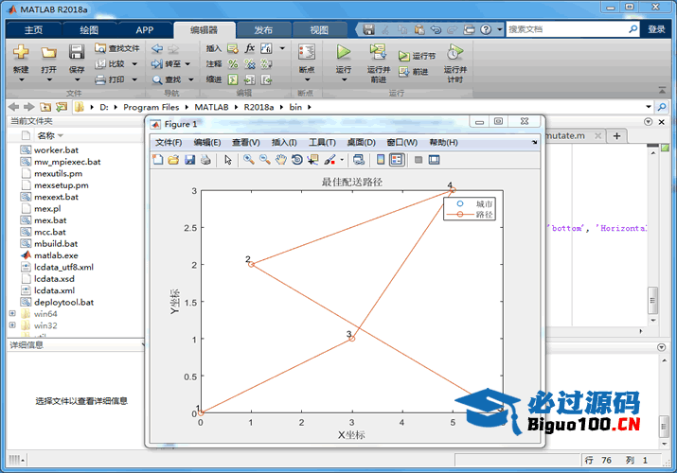Click the Open (打开) folder icon

pyautogui.click(x=49, y=52)
